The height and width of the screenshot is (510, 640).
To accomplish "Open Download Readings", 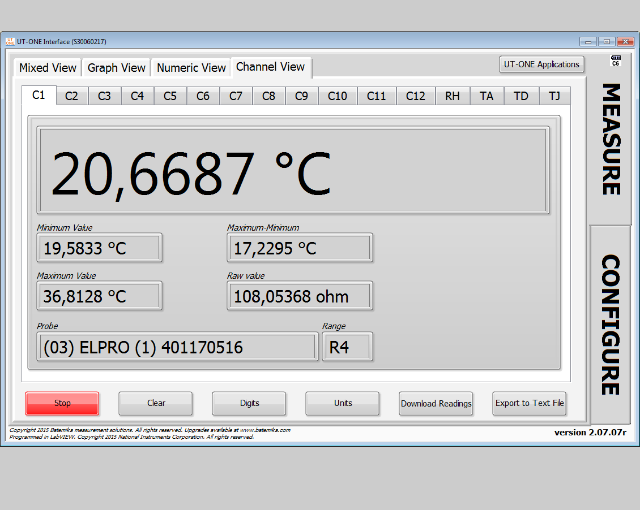I will click(x=436, y=403).
